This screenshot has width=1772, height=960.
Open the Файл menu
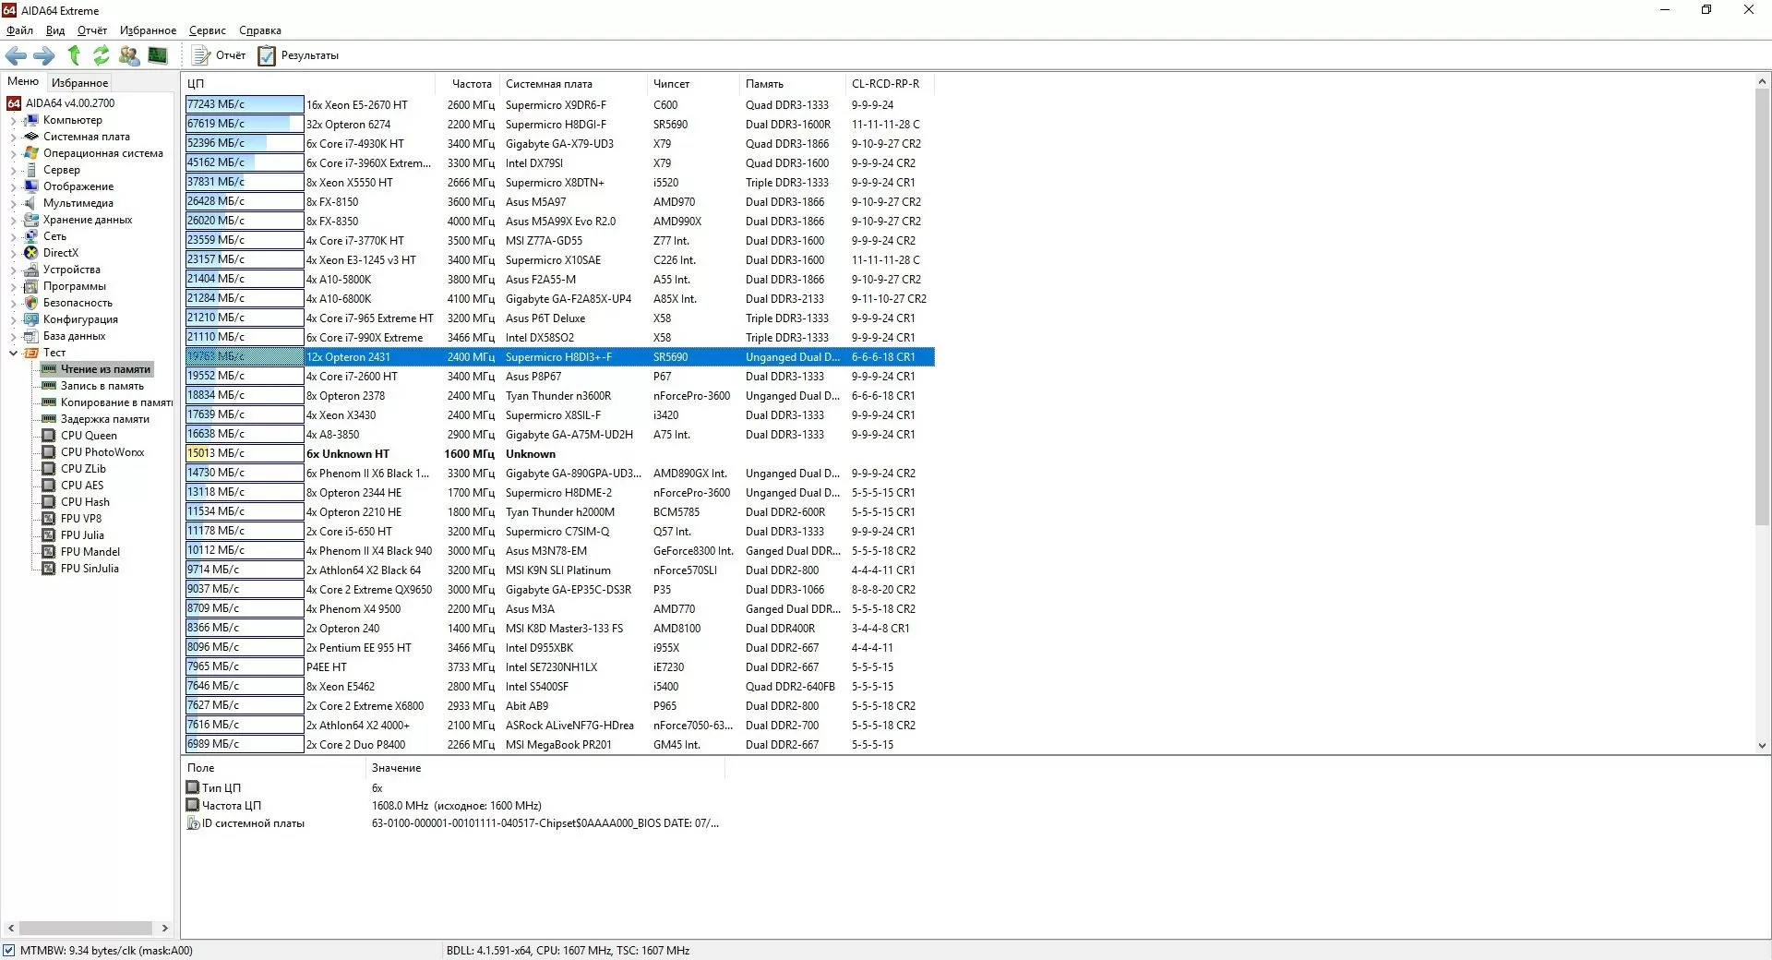click(x=19, y=30)
